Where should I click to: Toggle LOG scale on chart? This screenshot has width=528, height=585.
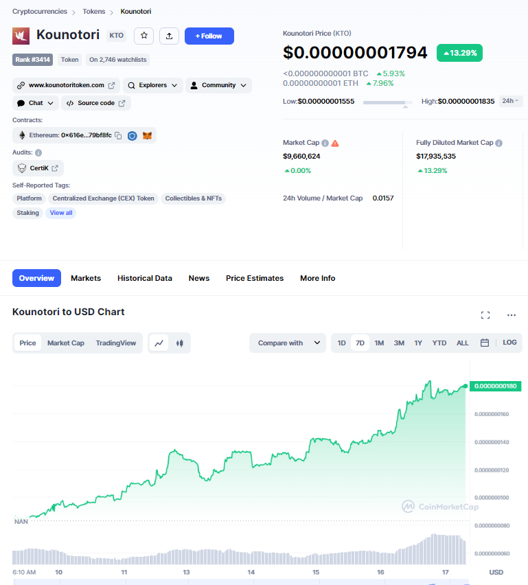[509, 343]
